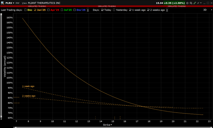Screen dimensions: 213x128
Task: Check the Yesterday checkbox
Action: (x=114, y=10)
